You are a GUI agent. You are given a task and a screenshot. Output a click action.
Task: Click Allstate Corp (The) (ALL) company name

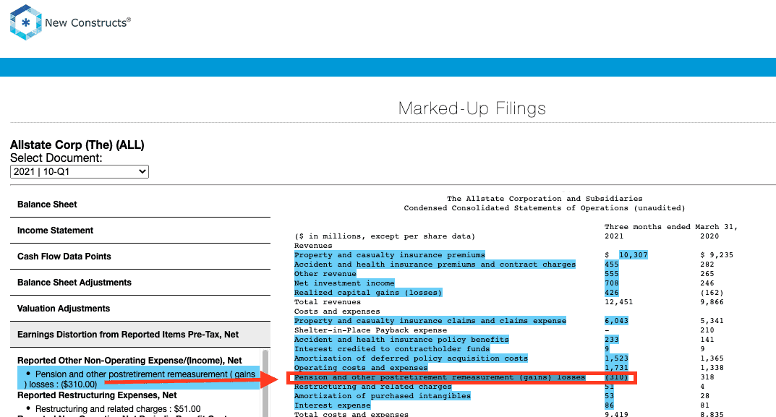(77, 145)
